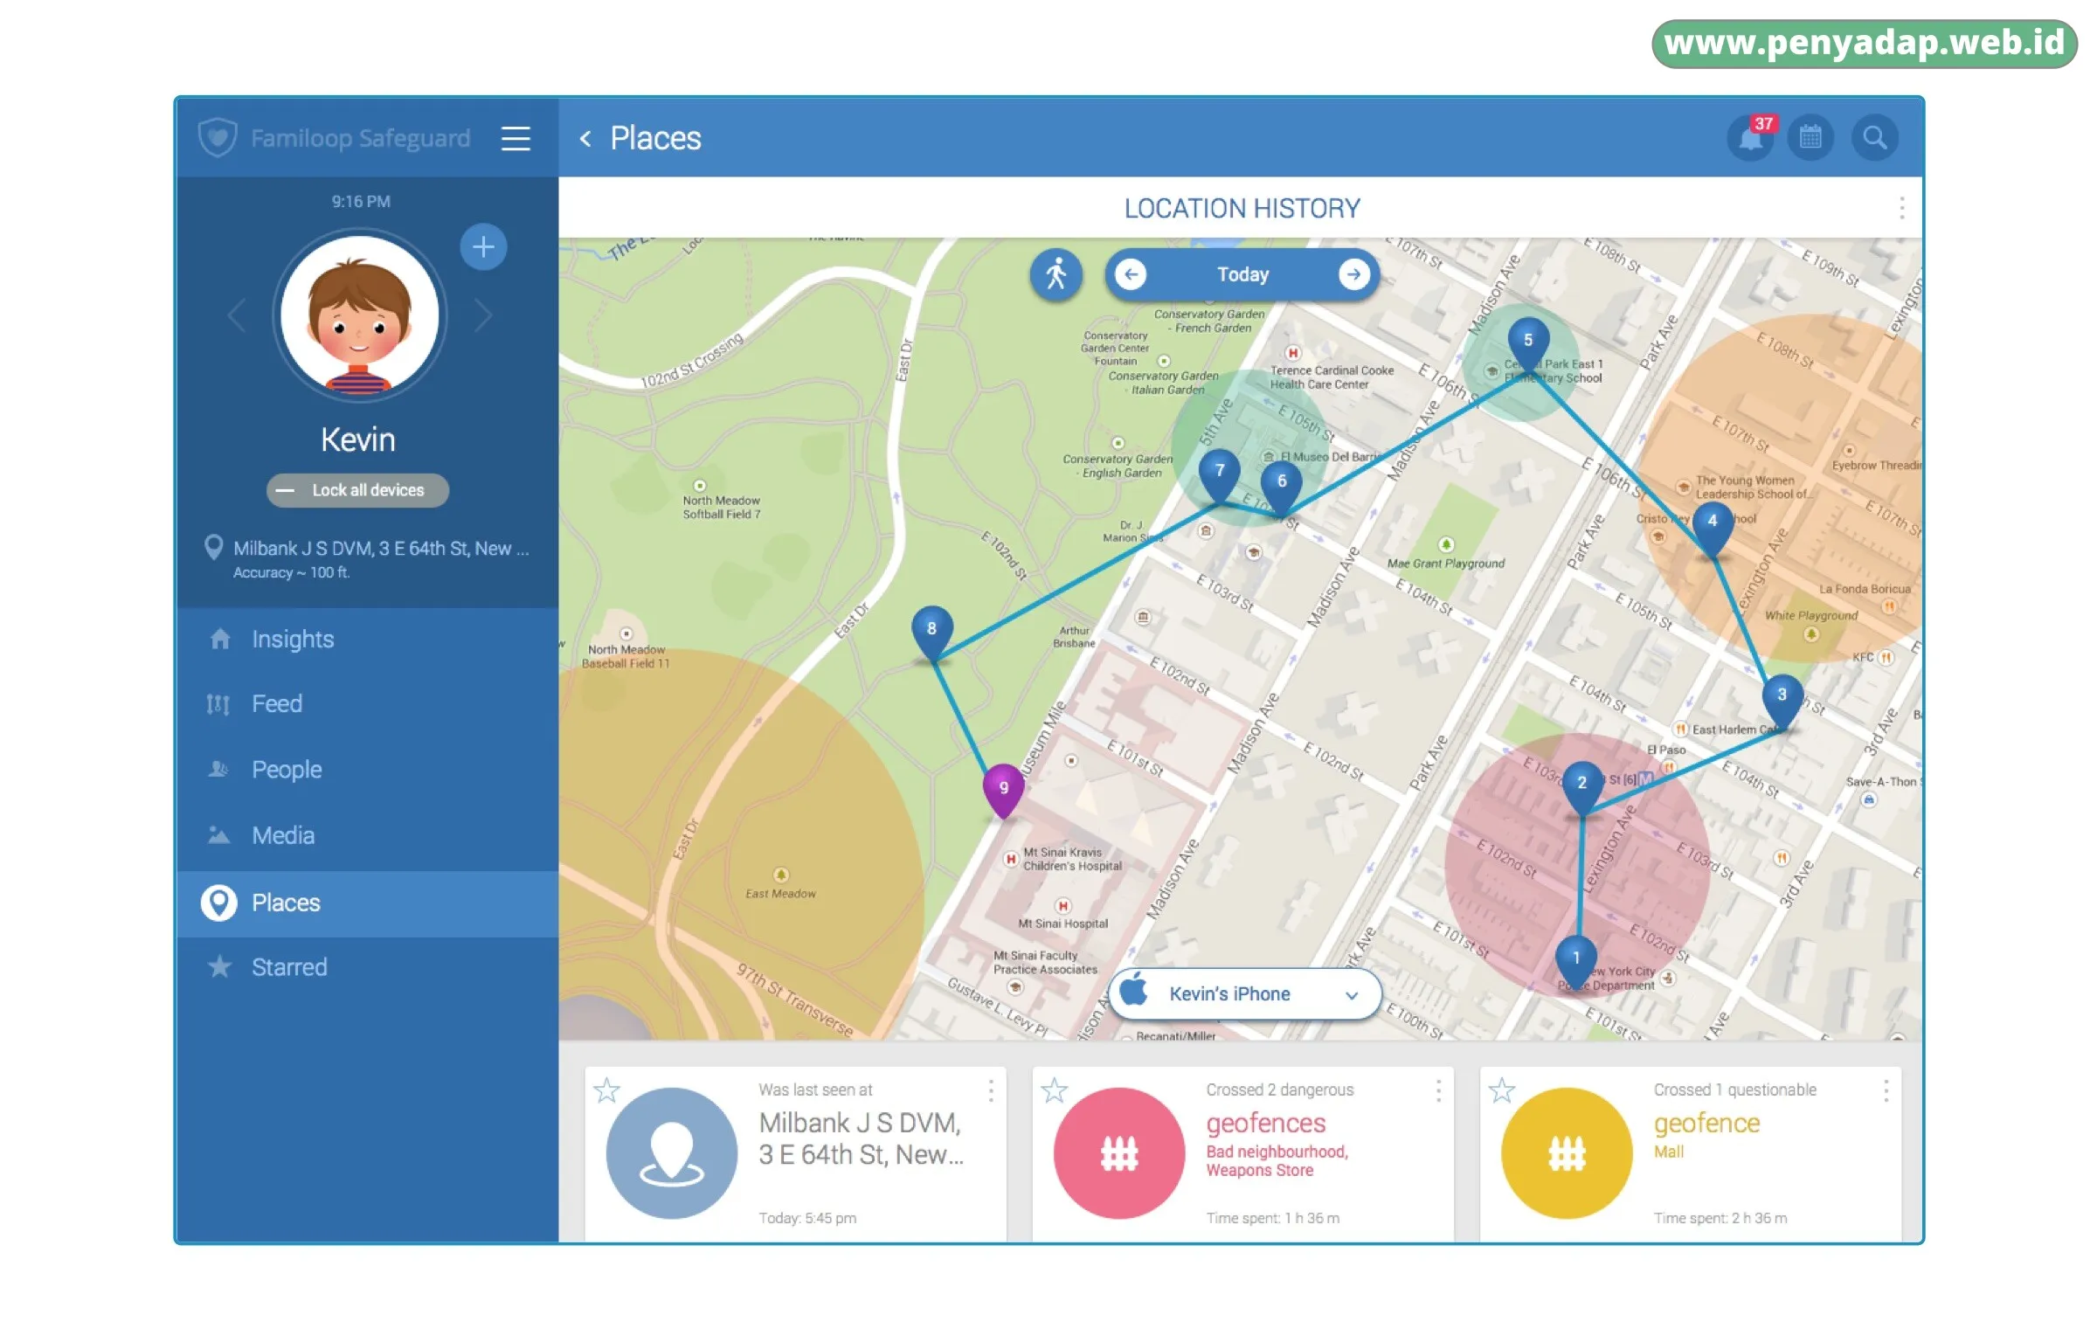Go back using the Places back arrow
Image resolution: width=2097 pixels, height=1342 pixels.
tap(585, 138)
